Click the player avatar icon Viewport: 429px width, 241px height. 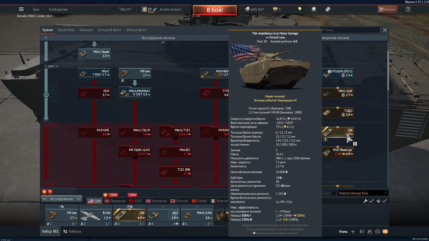pos(144,9)
